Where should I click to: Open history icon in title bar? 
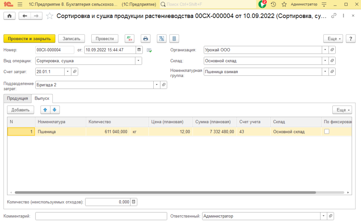273,5
